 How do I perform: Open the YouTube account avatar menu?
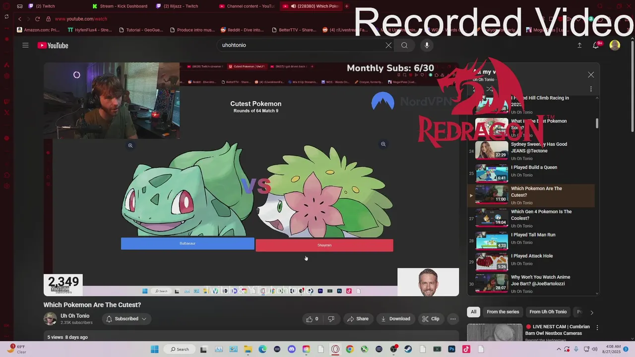(x=615, y=45)
